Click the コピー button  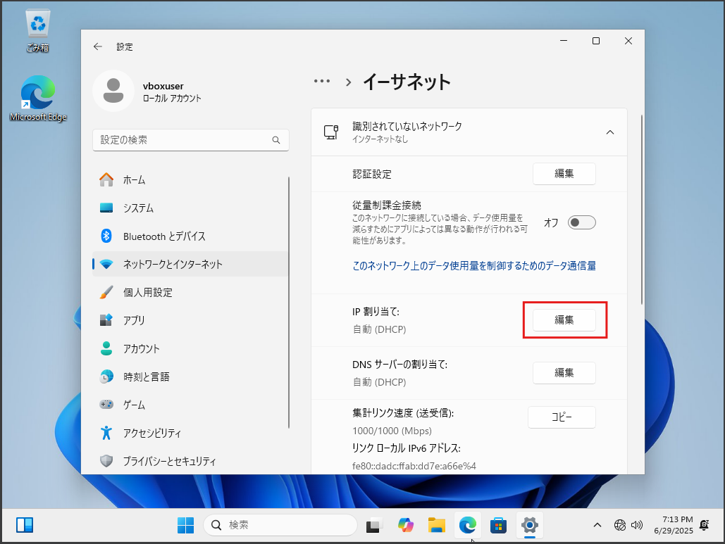tap(562, 417)
